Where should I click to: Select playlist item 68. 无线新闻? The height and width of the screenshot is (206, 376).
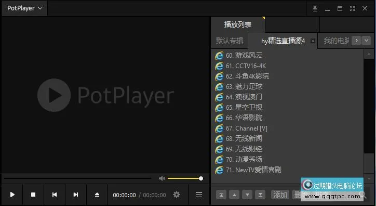tap(287, 138)
